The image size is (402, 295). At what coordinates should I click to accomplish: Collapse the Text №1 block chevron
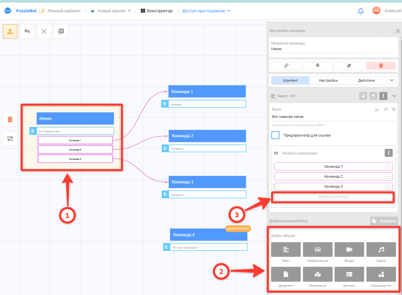pos(394,96)
